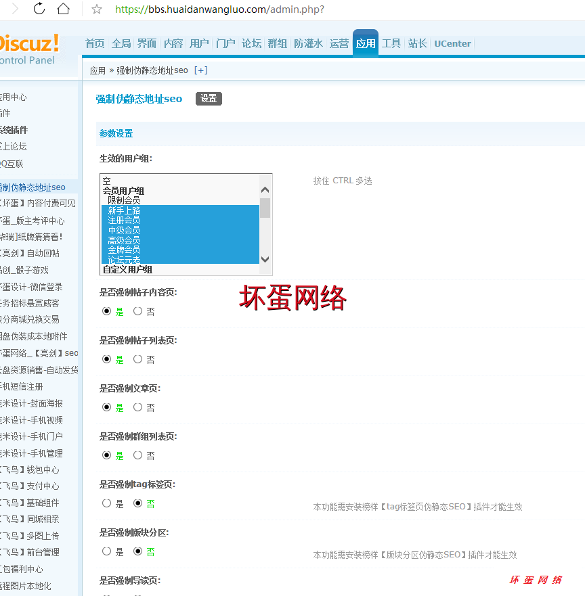Open the 用户 top menu

coord(199,44)
